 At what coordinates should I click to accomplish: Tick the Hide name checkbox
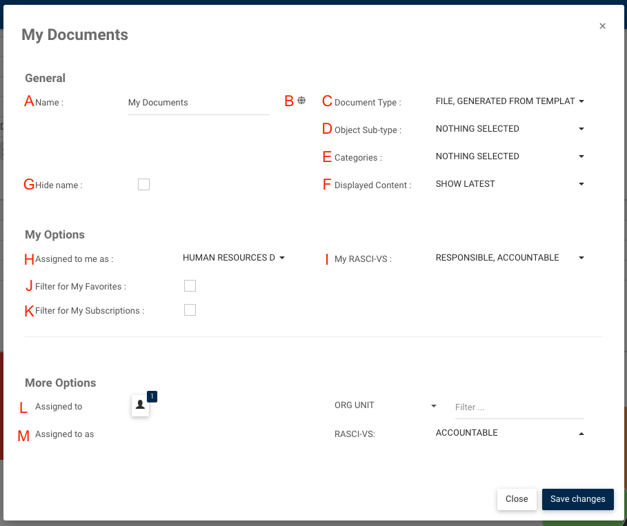(x=143, y=184)
